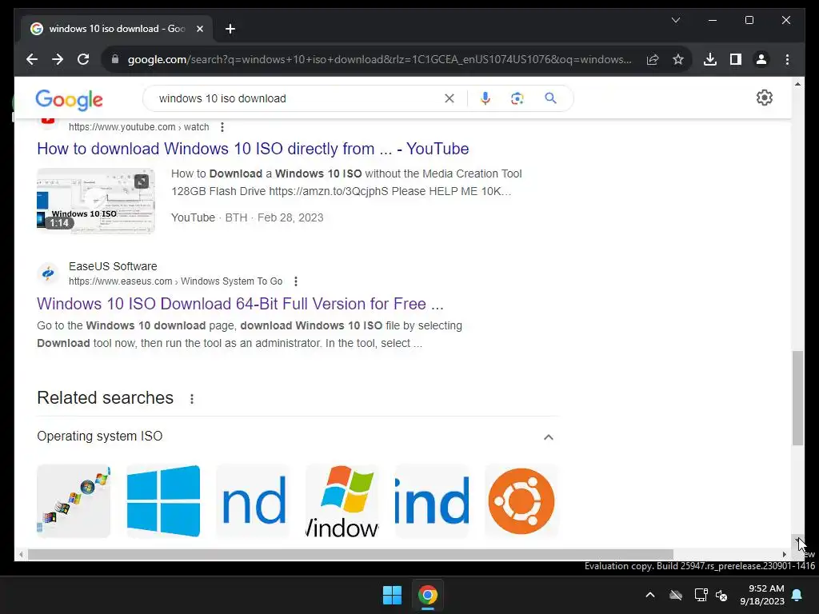Start voice search microphone

tap(485, 98)
